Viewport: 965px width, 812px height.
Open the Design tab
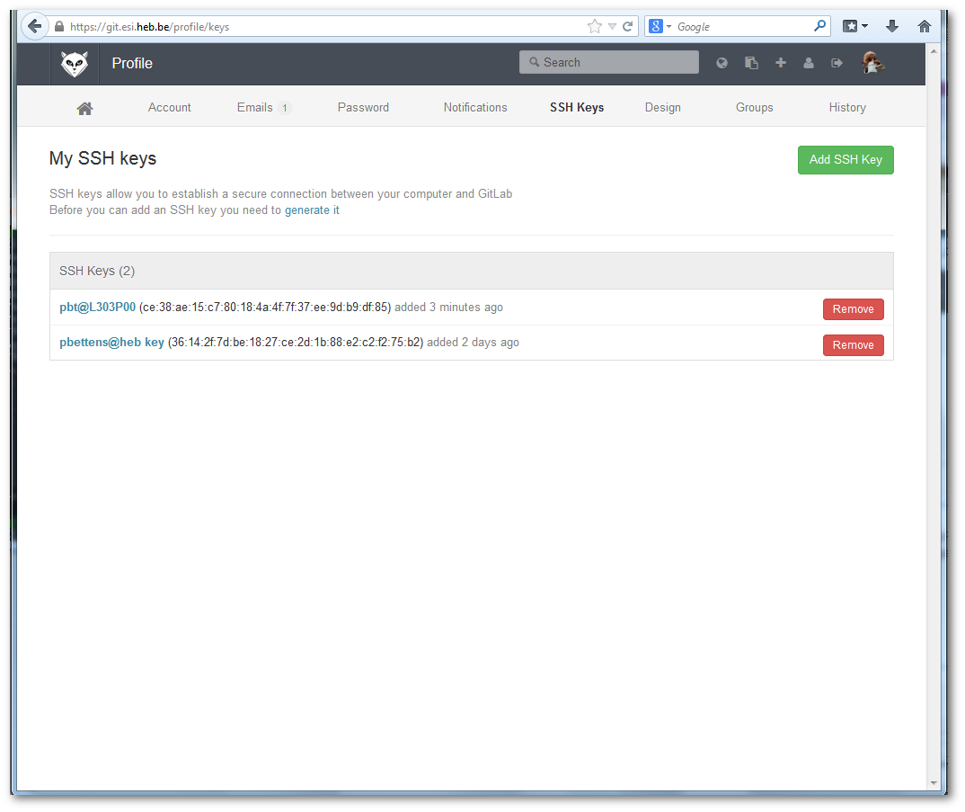[663, 107]
